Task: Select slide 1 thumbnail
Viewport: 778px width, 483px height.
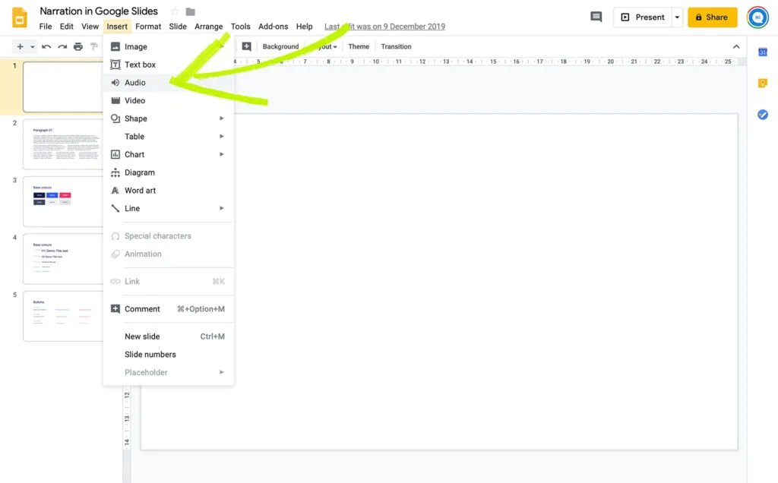Action: tap(63, 87)
